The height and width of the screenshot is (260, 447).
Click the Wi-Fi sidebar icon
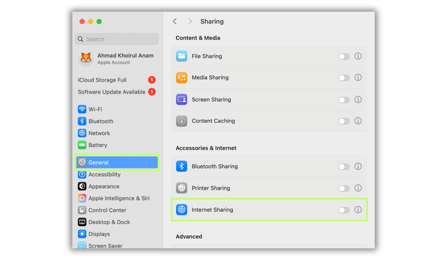click(x=82, y=109)
